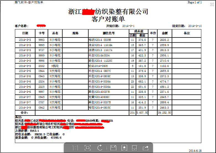This screenshot has width=216, height=153.
Task: Click amount 2636.2 cell
Action: (164, 40)
